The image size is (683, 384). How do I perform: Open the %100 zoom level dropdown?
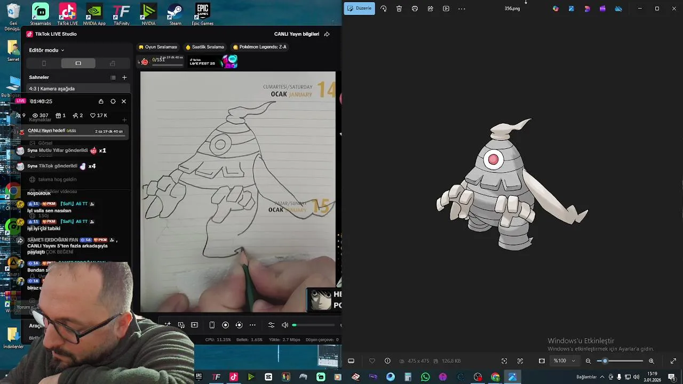point(565,361)
